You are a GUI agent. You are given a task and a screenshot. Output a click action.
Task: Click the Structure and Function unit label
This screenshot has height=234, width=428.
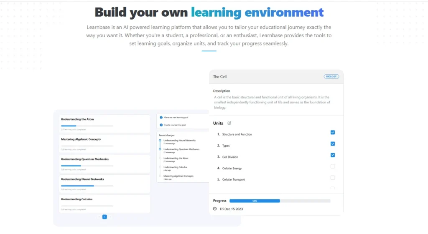[x=237, y=134]
